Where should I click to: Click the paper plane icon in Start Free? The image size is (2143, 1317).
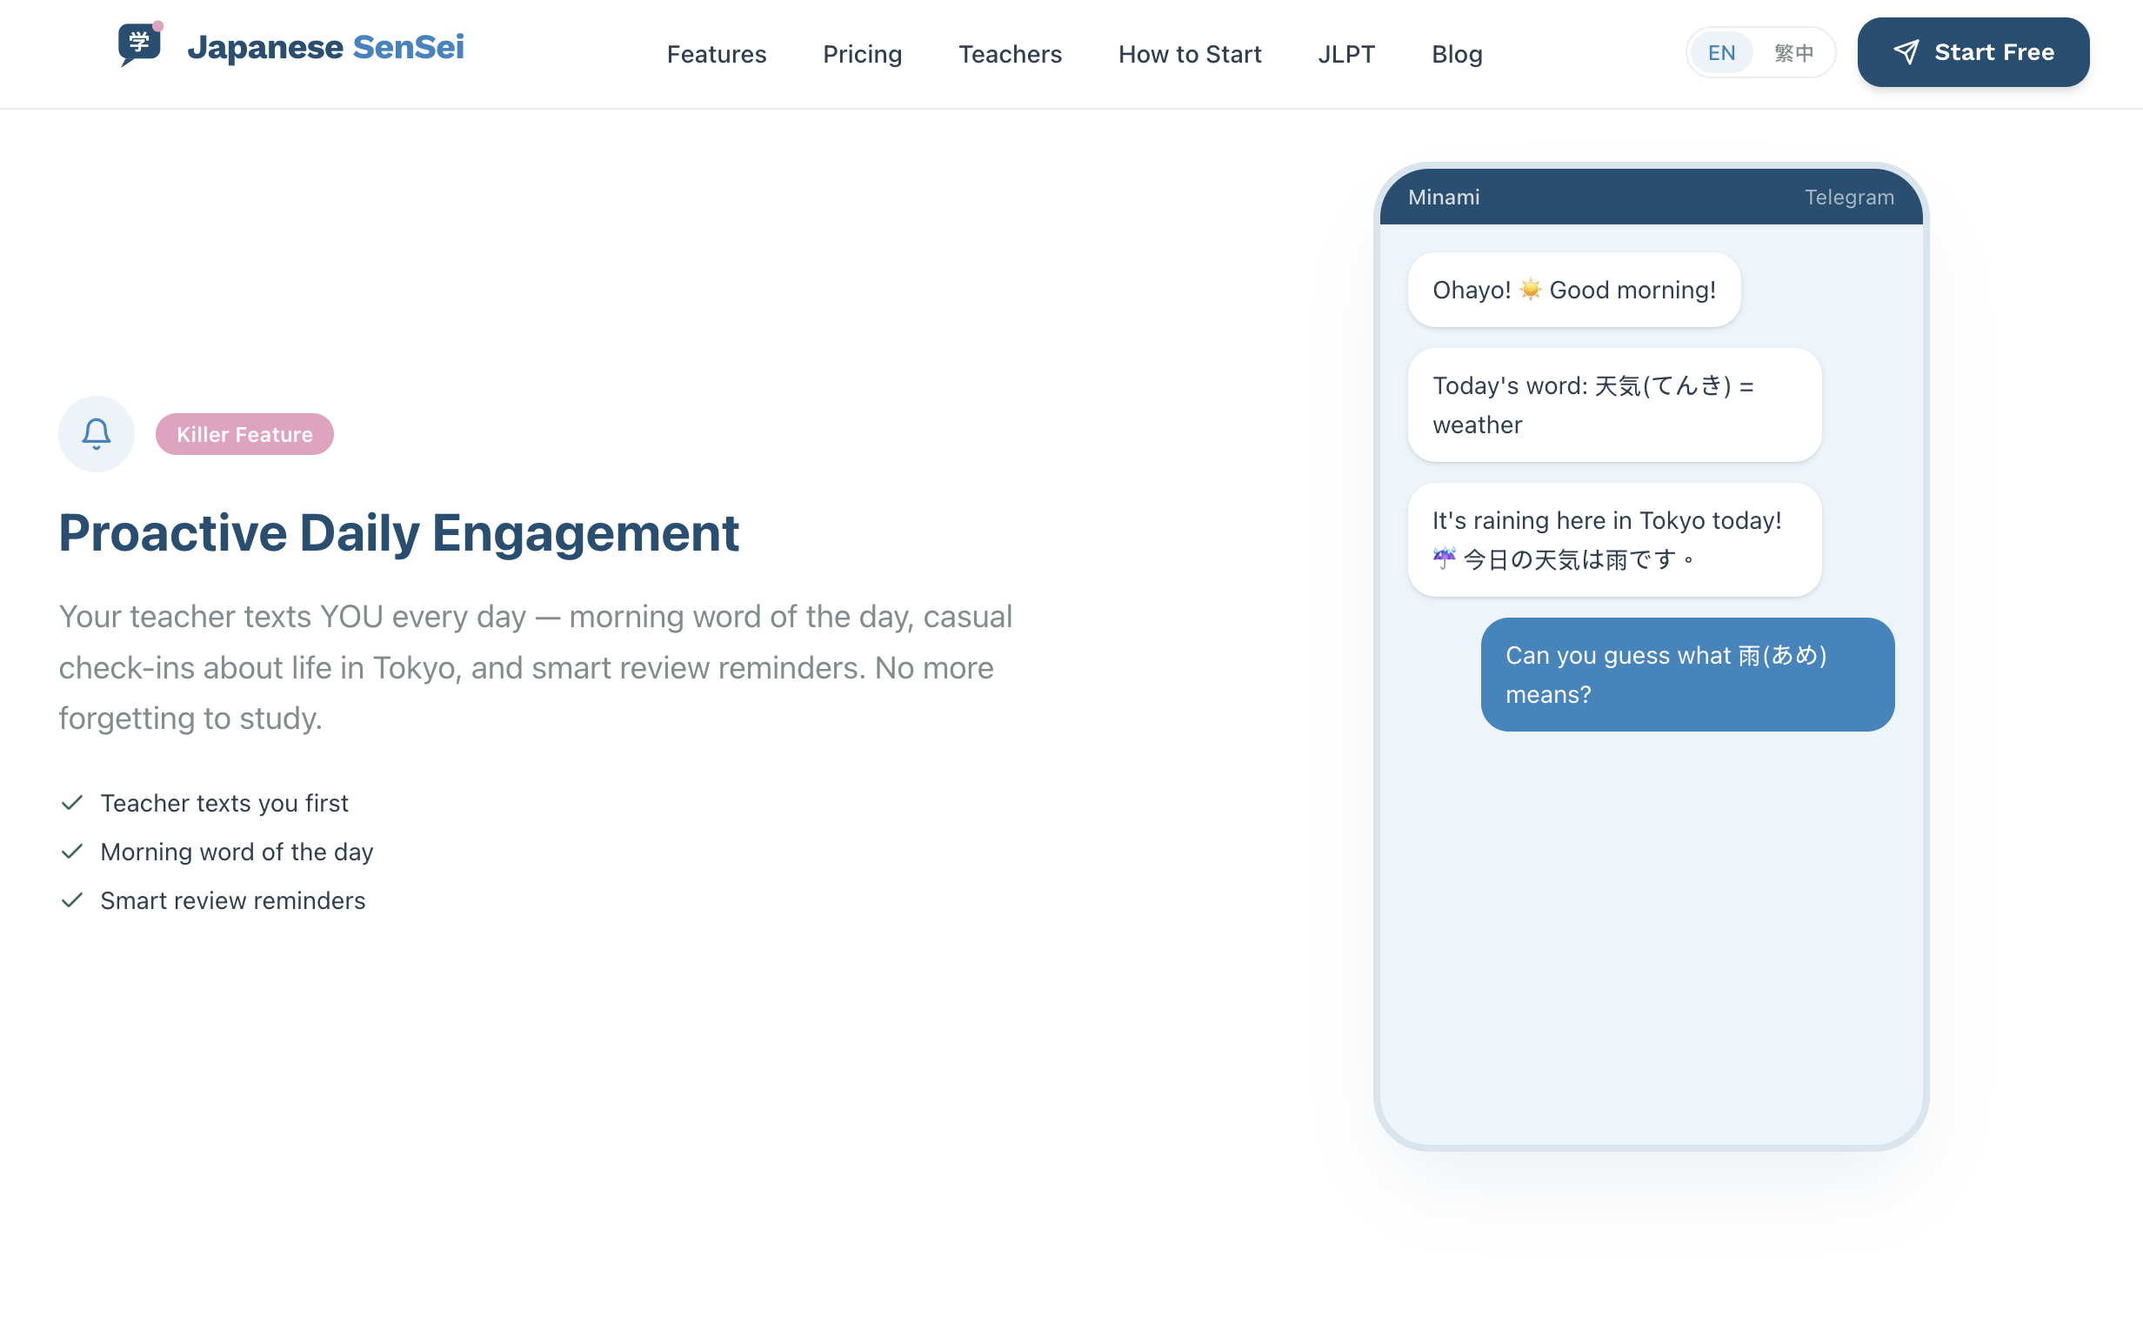[1906, 52]
